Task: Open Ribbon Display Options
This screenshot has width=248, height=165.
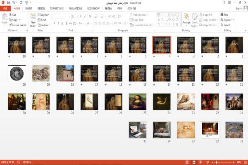Action: (229, 2)
